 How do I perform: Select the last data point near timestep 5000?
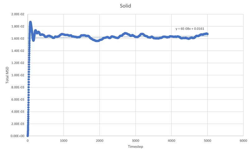coord(207,34)
